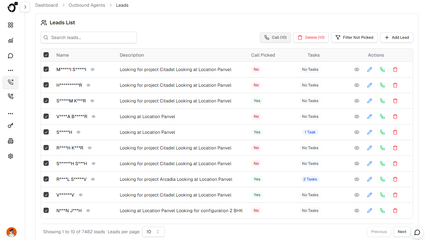Delete the lead N***N J***H
This screenshot has width=425, height=240.
395,210
